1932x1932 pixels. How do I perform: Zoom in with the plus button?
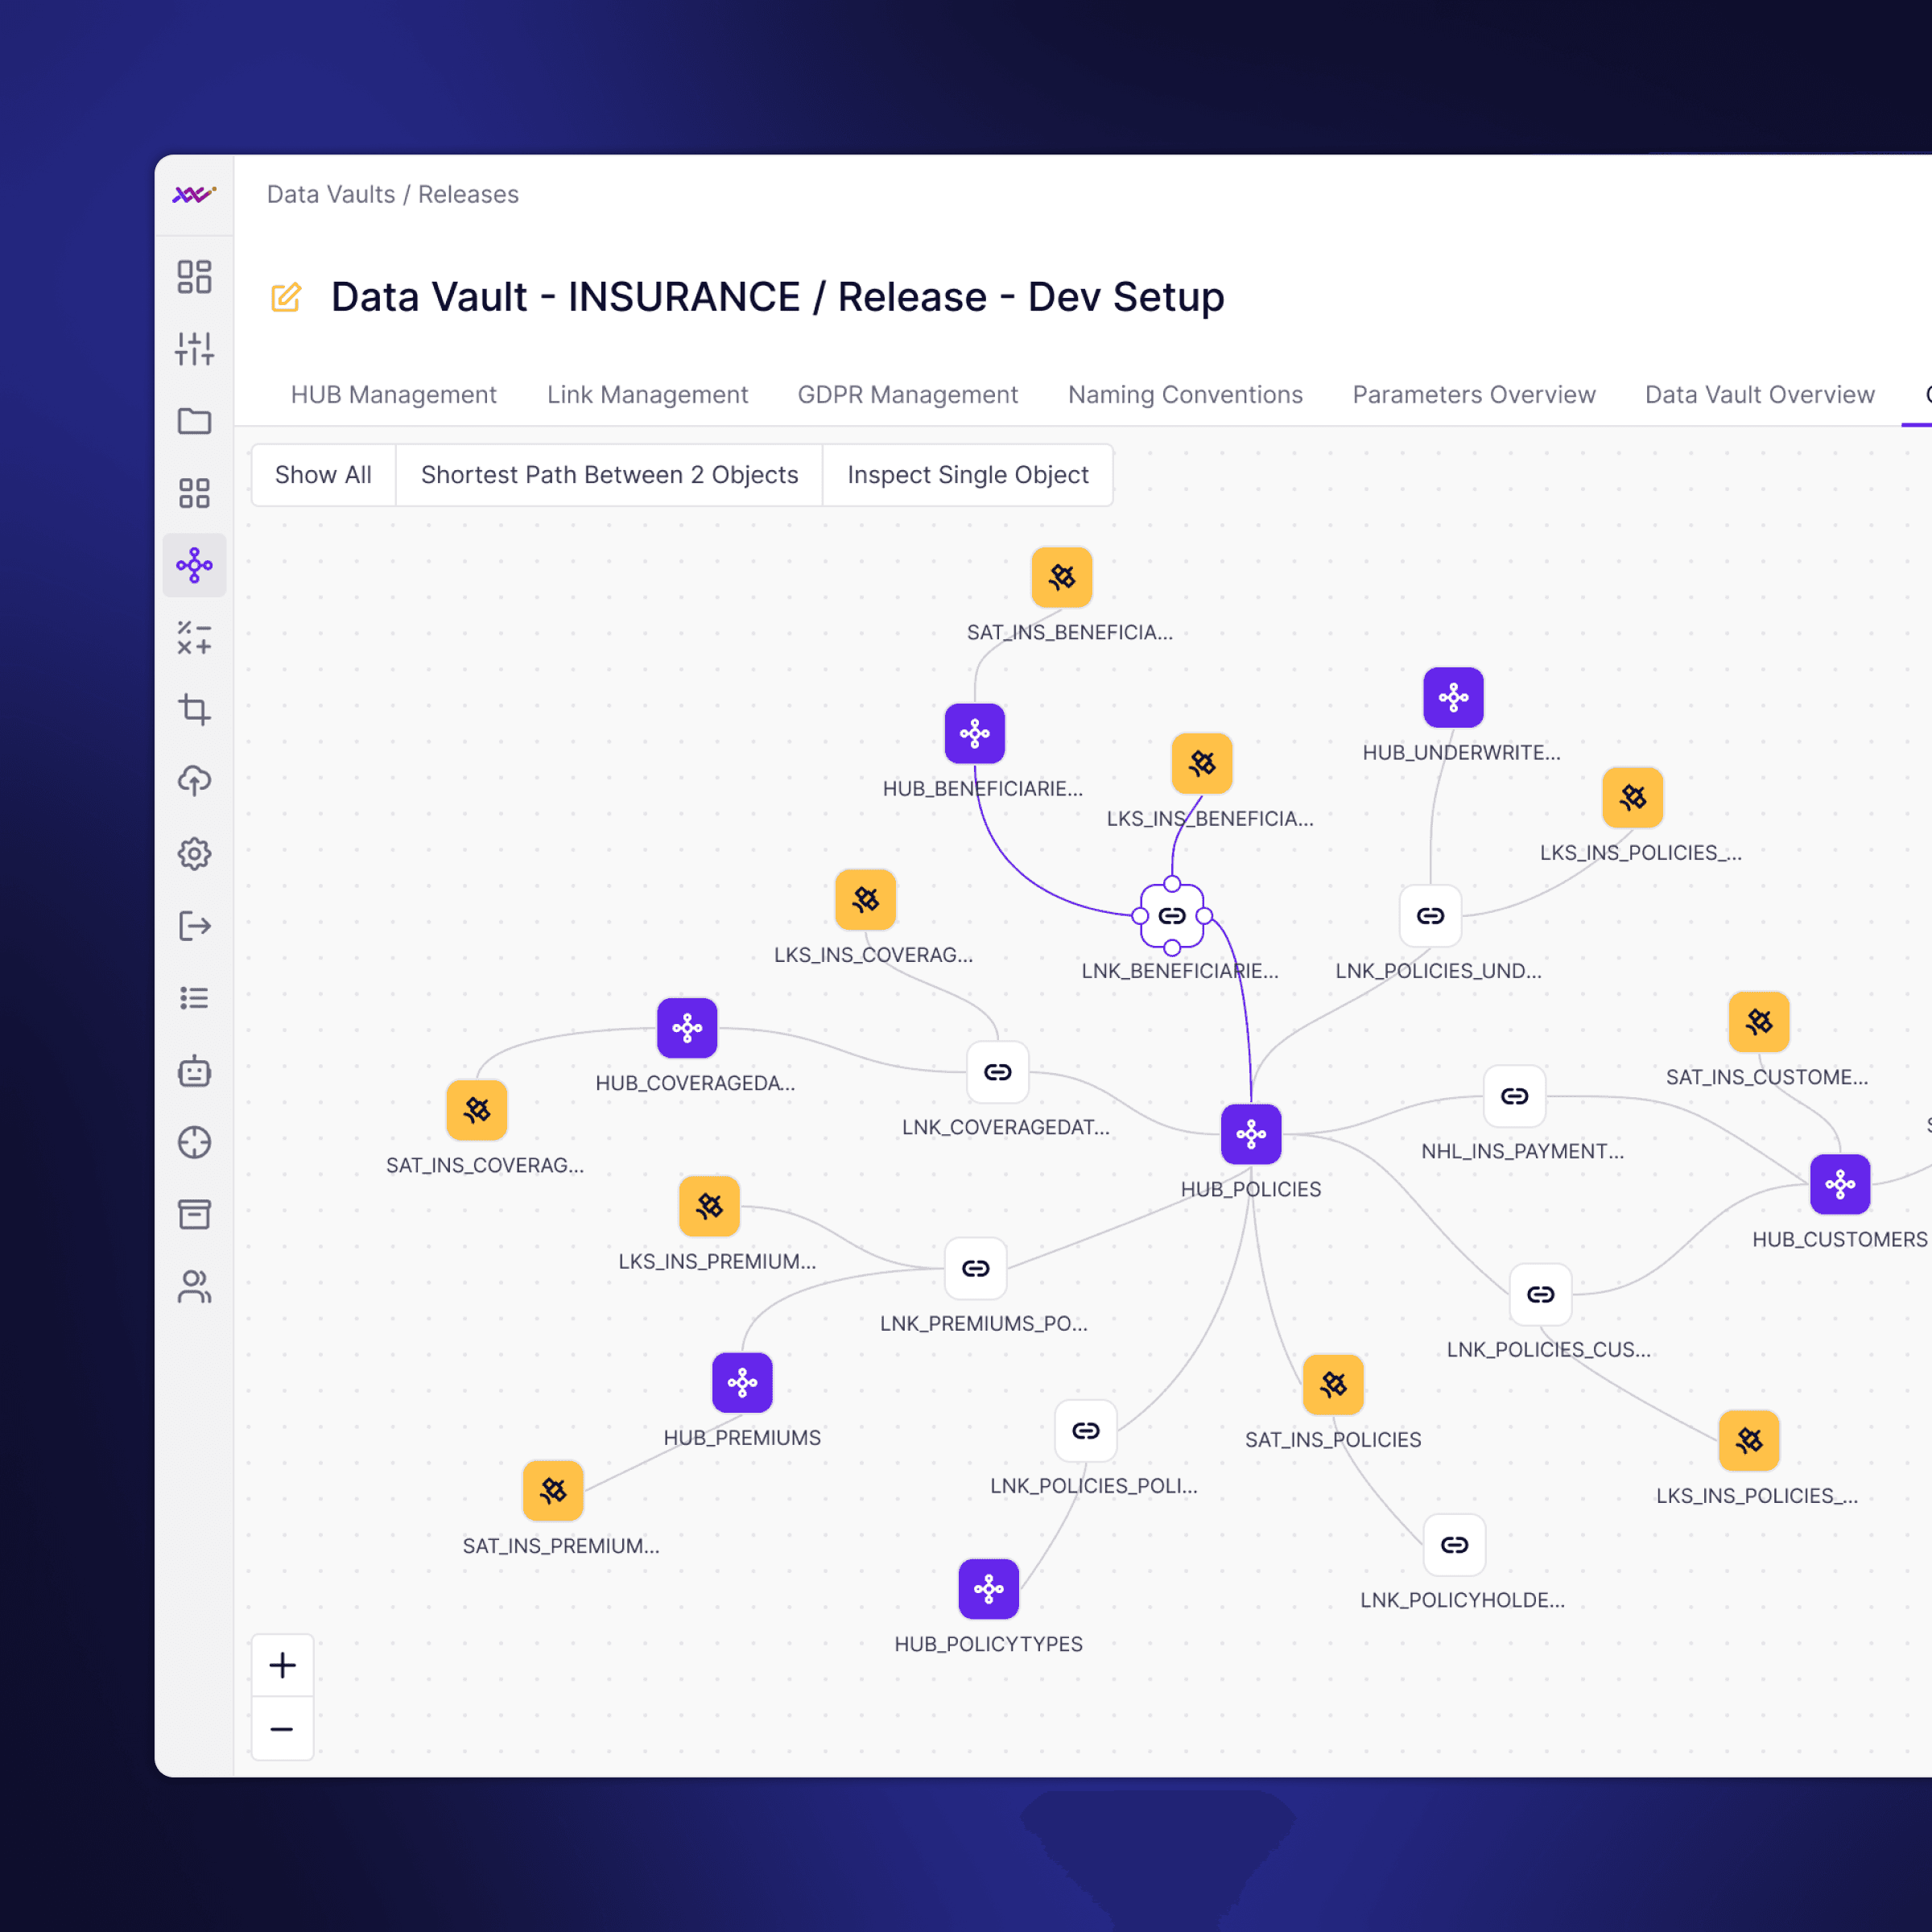(x=282, y=1665)
